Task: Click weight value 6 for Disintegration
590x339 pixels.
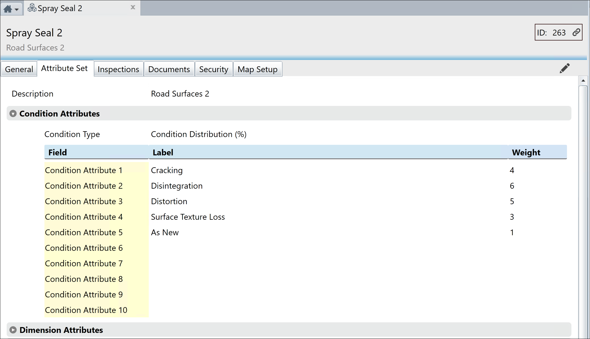Action: 512,186
